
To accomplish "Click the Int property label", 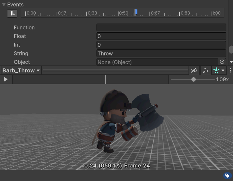I will point(17,45).
